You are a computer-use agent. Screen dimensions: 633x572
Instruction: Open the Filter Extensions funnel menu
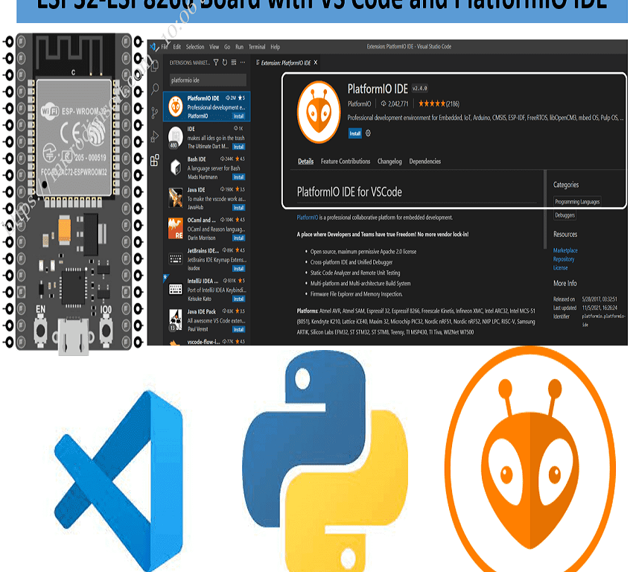pyautogui.click(x=215, y=63)
